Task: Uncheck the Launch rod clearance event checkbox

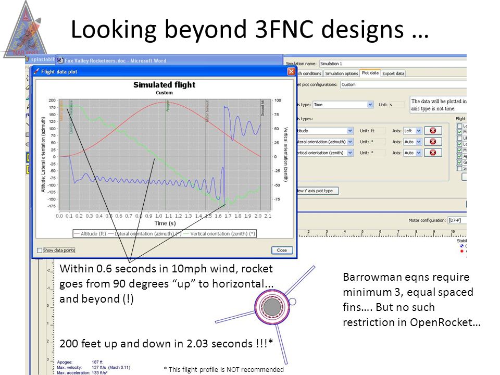Action: coord(459,144)
